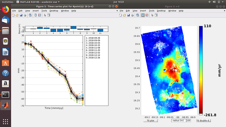The width and height of the screenshot is (226, 127).
Task: Toggle Edit Plot arrow tool in Figure 5 toolbar
Action: 45,15
